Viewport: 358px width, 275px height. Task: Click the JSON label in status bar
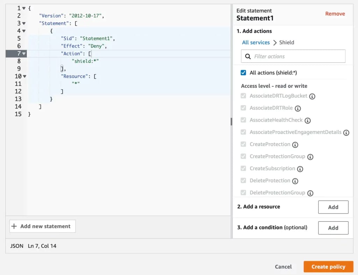17,246
